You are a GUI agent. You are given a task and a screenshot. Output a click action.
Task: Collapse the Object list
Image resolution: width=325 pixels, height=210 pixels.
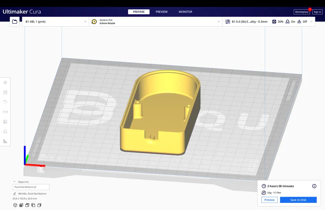click(x=14, y=182)
